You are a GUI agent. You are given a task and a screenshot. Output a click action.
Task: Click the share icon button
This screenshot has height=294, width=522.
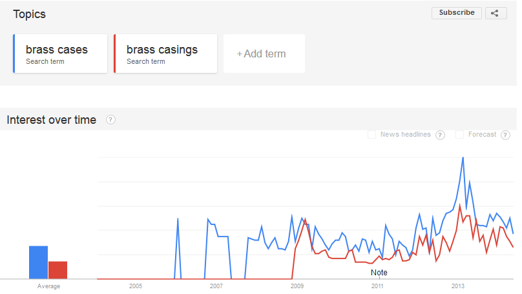click(496, 14)
